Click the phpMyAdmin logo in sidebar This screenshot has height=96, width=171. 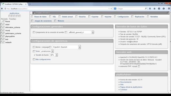14,13
